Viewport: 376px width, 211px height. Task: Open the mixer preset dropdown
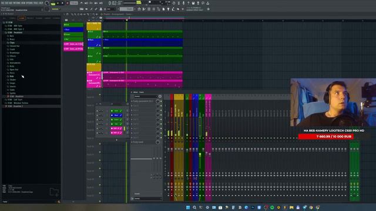tap(146, 96)
